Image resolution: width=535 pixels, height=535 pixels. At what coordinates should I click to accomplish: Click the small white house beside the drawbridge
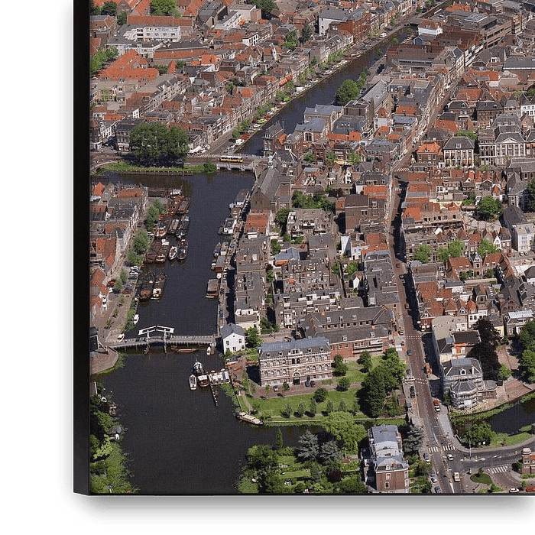pyautogui.click(x=232, y=339)
